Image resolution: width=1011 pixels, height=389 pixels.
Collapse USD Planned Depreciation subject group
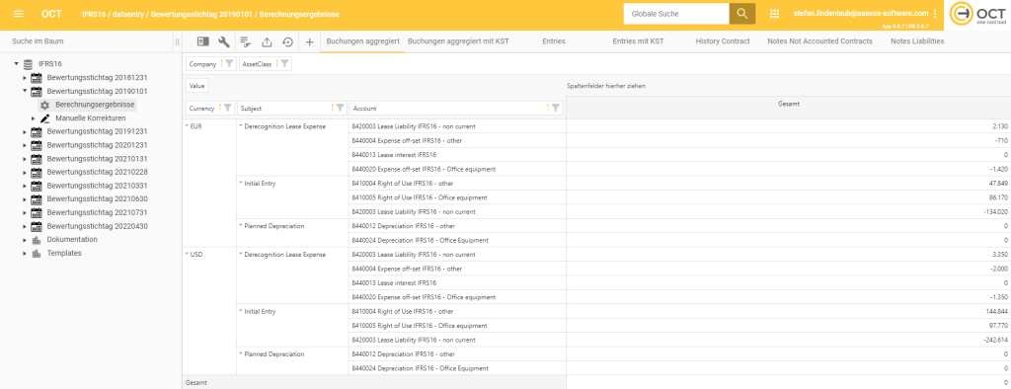[x=241, y=354]
